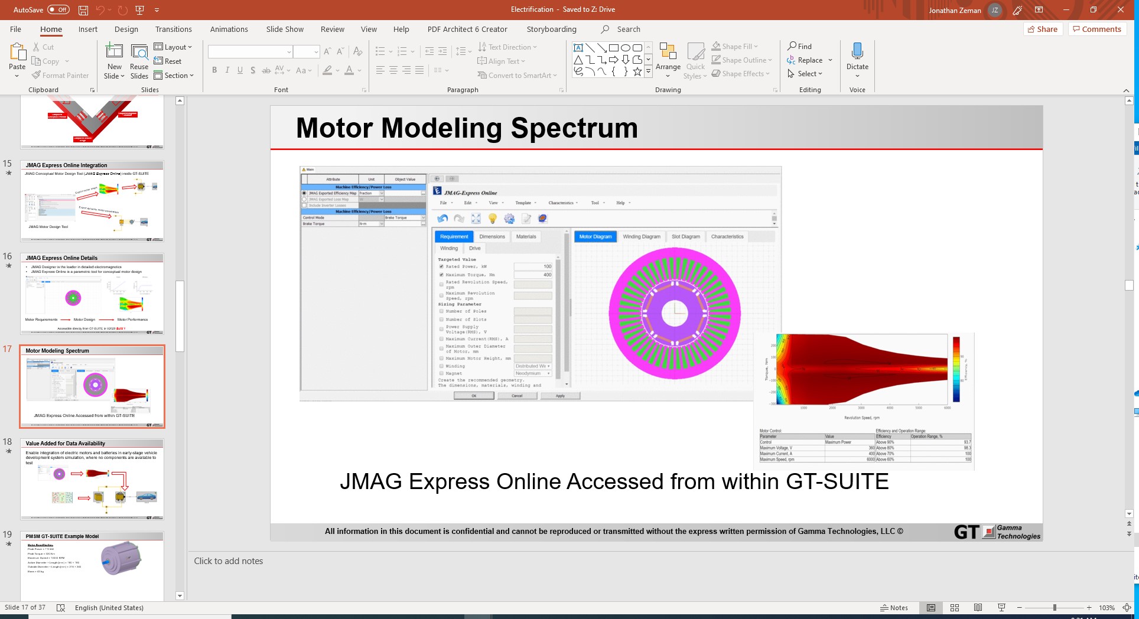1139x619 pixels.
Task: Select the Oval shape in gallery
Action: pyautogui.click(x=626, y=48)
